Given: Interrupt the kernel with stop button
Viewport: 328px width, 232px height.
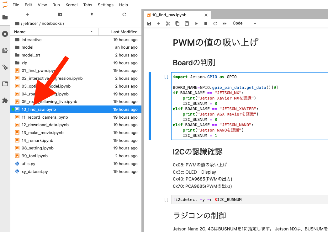Looking at the screenshot, I should pyautogui.click(x=206, y=24).
